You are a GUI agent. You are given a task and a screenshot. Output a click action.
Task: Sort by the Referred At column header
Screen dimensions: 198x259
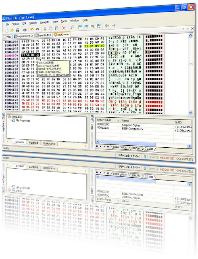(x=108, y=120)
